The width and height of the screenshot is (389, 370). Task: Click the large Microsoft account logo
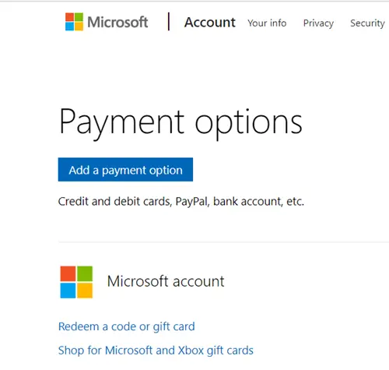pos(76,282)
